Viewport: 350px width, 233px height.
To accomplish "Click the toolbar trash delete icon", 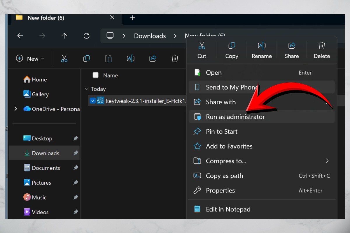I will tap(175, 59).
